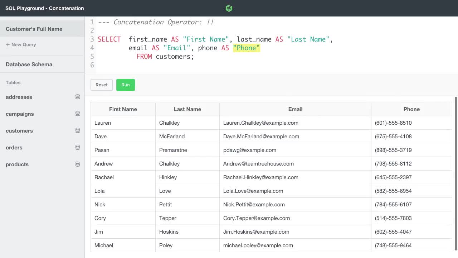Select the products table name

pyautogui.click(x=17, y=164)
